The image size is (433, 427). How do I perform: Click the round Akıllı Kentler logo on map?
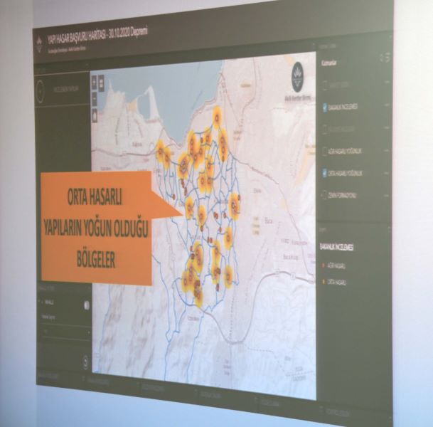coord(298,75)
